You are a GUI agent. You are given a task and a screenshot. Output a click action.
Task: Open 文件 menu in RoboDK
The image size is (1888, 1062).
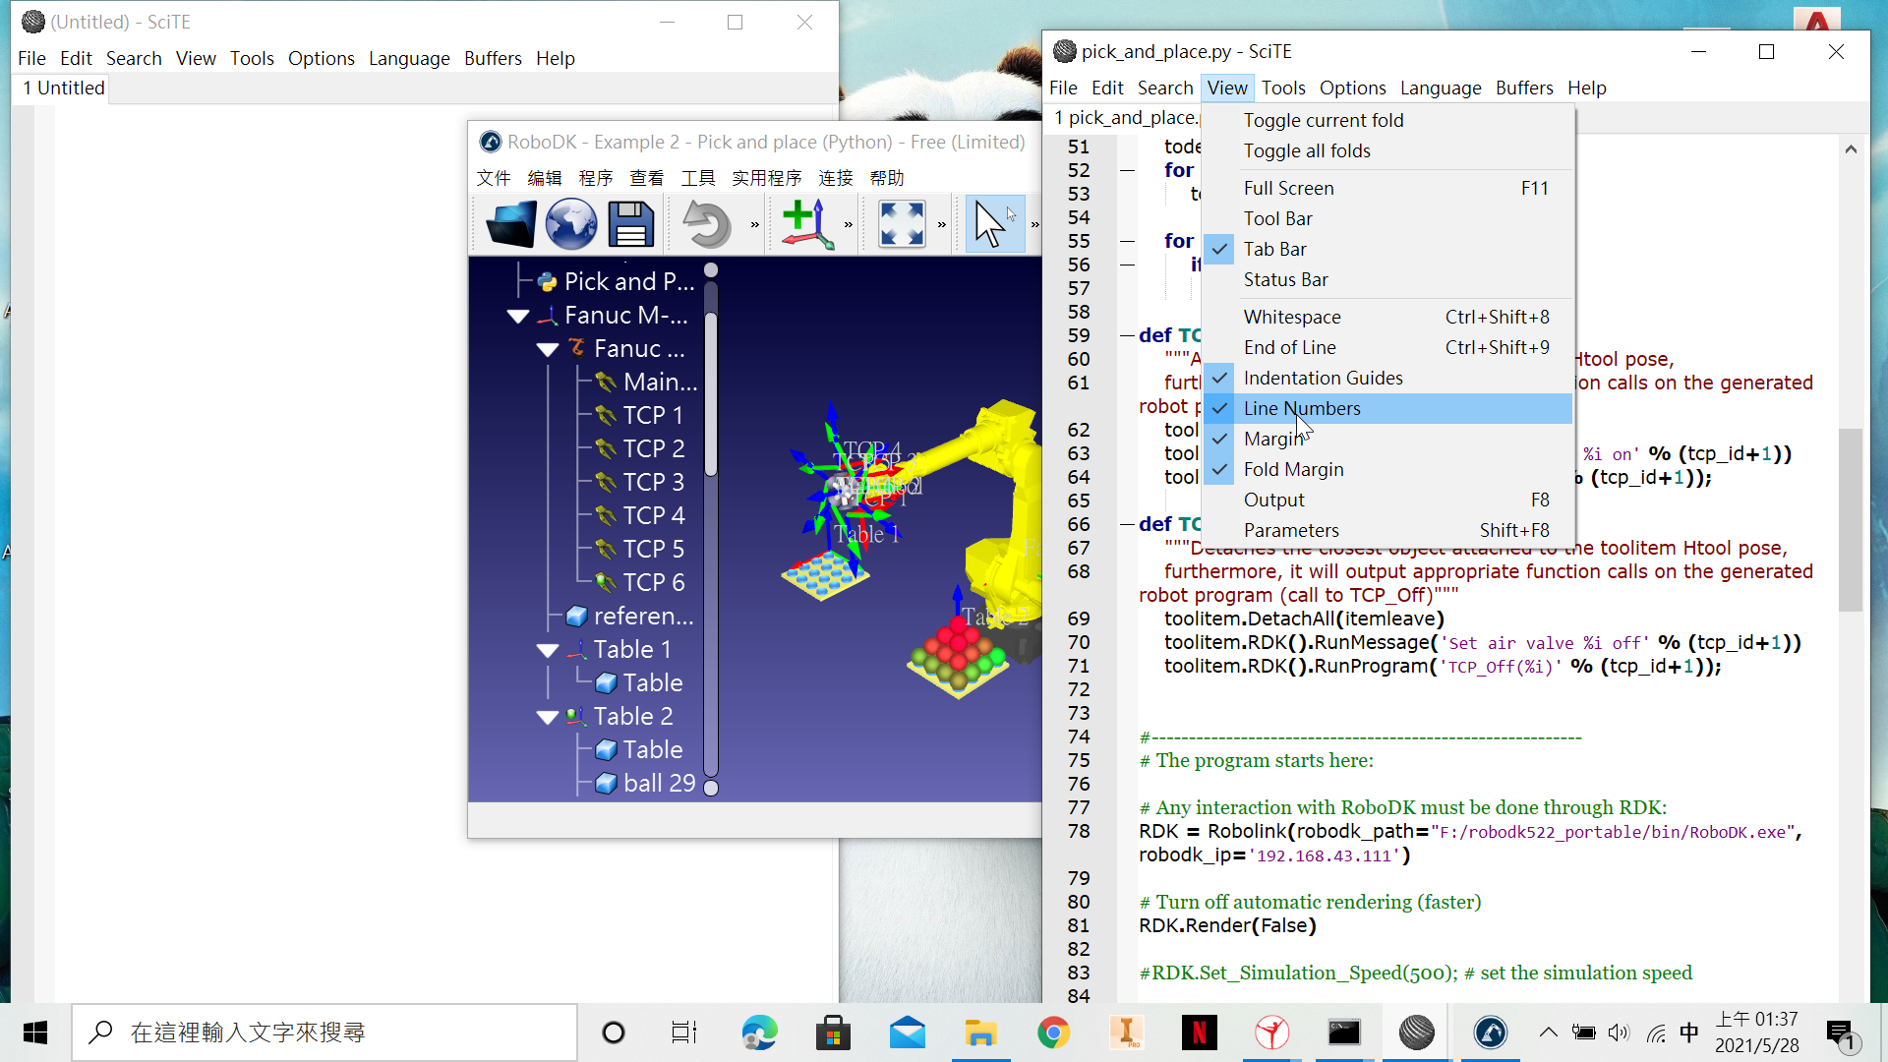pos(494,178)
